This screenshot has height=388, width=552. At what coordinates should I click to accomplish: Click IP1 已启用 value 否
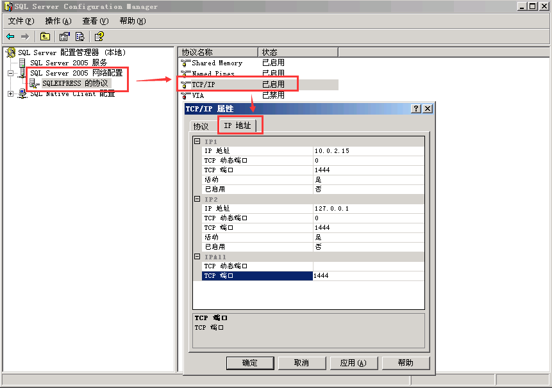click(x=369, y=189)
